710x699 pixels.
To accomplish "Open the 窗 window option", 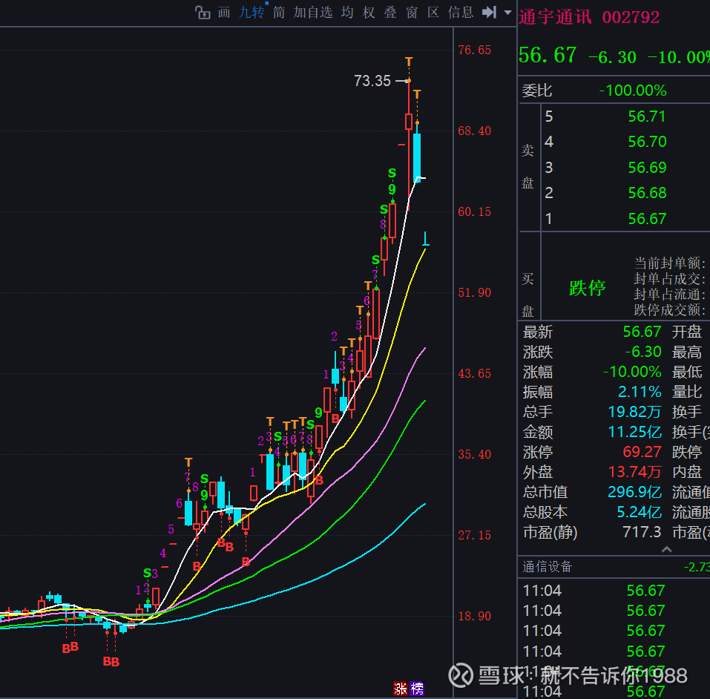I will pyautogui.click(x=412, y=12).
